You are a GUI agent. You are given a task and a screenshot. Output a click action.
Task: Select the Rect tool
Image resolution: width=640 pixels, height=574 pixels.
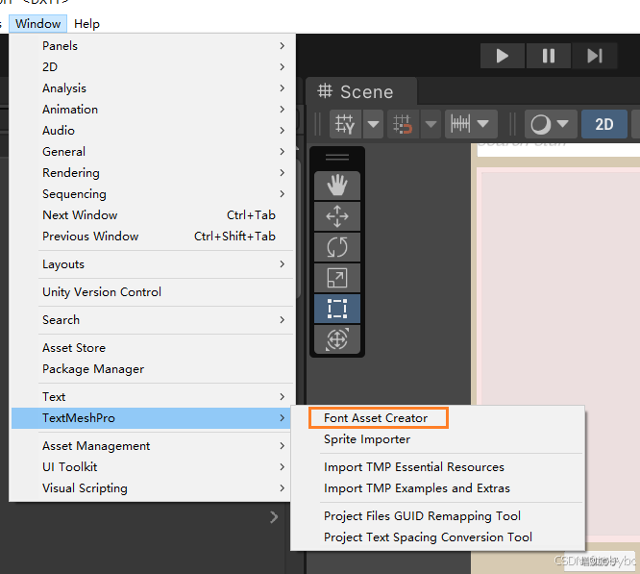click(337, 309)
